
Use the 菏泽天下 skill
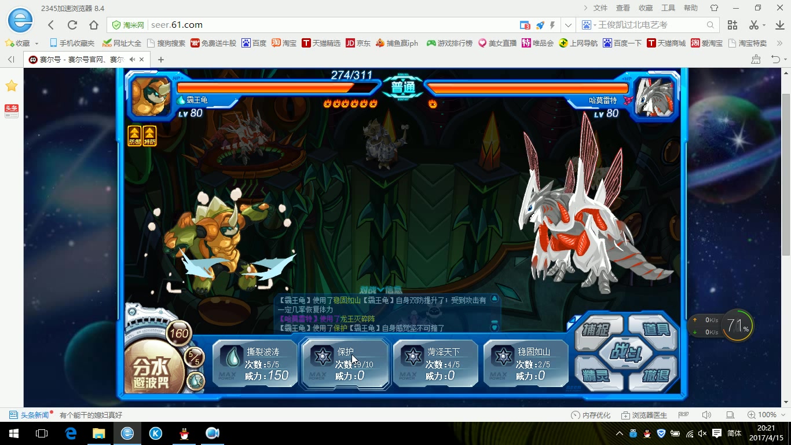click(435, 364)
